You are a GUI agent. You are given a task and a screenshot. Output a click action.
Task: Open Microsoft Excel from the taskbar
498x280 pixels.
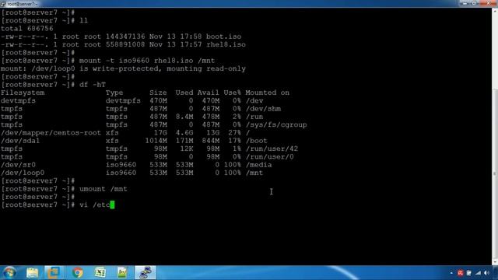pos(100,273)
